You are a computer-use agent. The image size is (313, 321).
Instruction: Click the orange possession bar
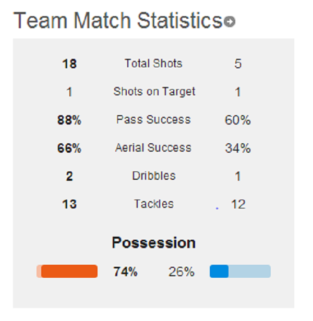(x=67, y=271)
